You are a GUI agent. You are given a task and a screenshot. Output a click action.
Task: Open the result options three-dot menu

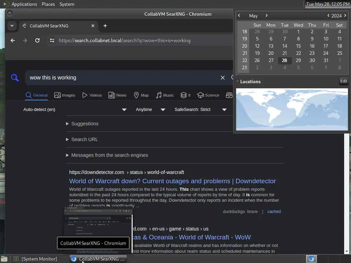263,212
